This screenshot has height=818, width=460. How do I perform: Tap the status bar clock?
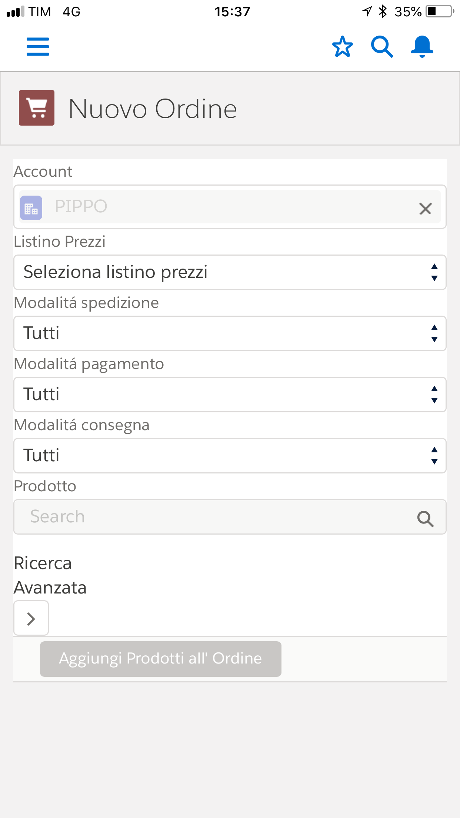tap(232, 12)
